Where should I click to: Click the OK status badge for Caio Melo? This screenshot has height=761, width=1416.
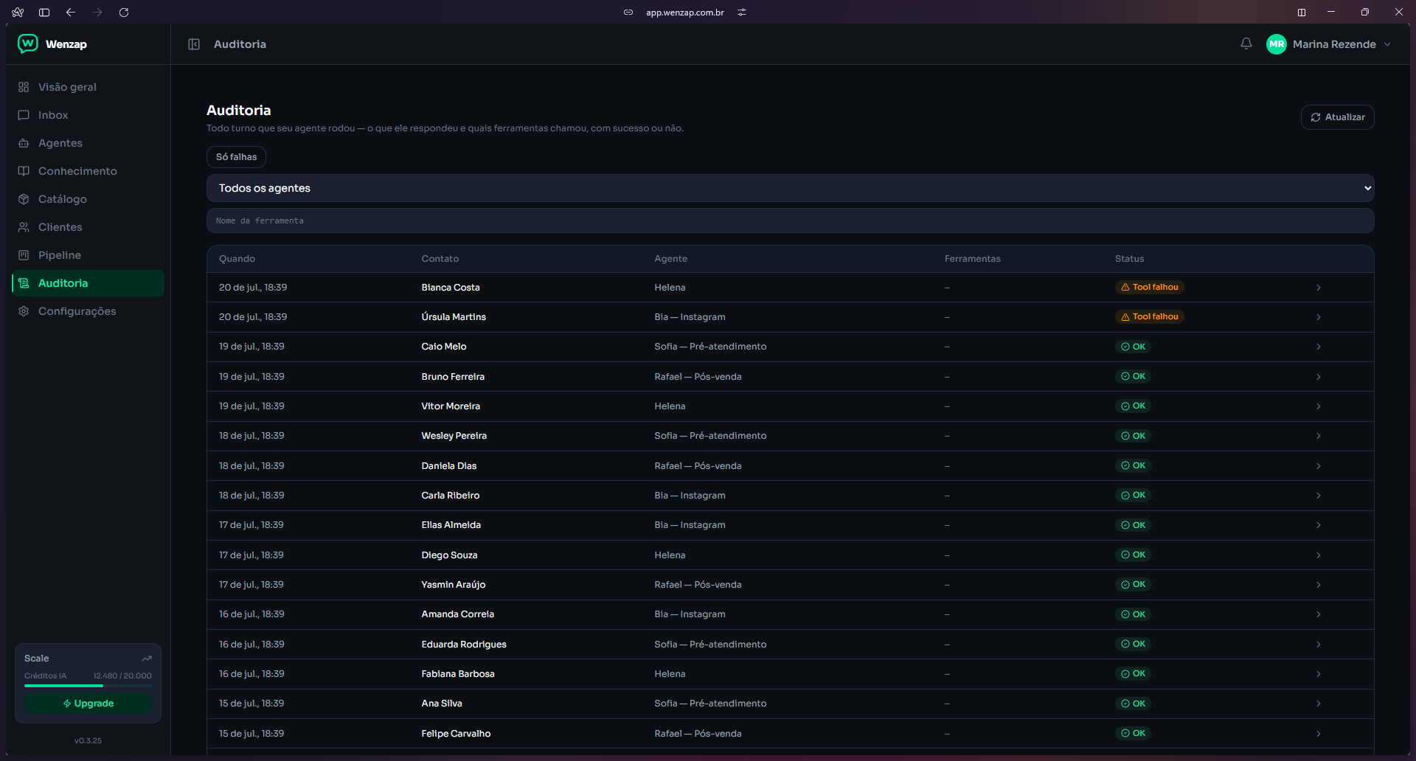1133,347
